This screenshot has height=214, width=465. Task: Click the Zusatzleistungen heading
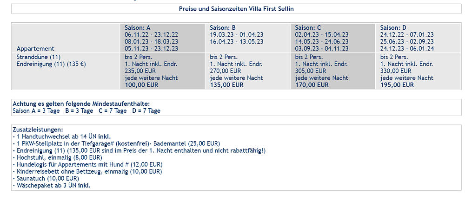(x=38, y=130)
